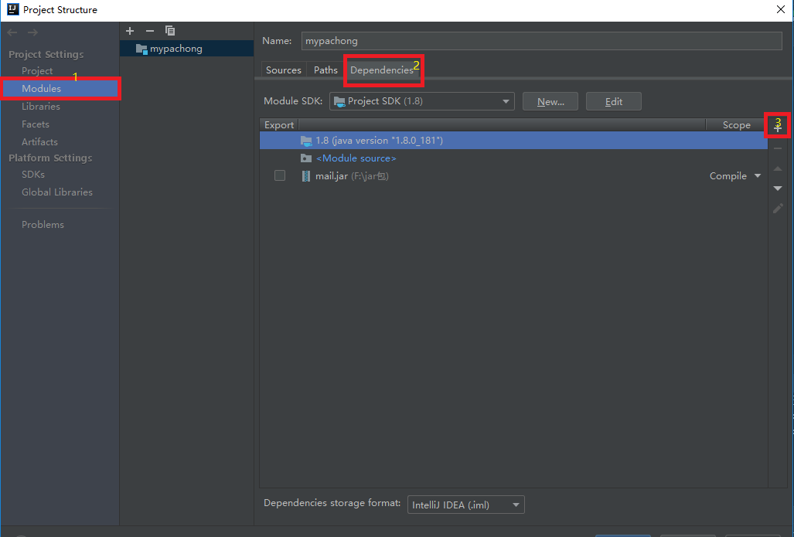Add a dependency with the plus icon
The height and width of the screenshot is (537, 794).
point(778,128)
